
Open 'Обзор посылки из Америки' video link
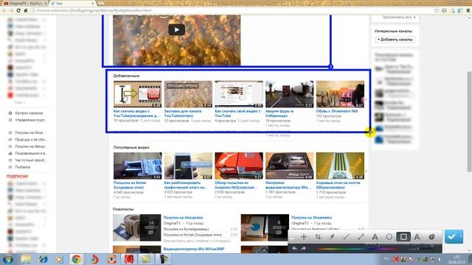tap(236, 185)
